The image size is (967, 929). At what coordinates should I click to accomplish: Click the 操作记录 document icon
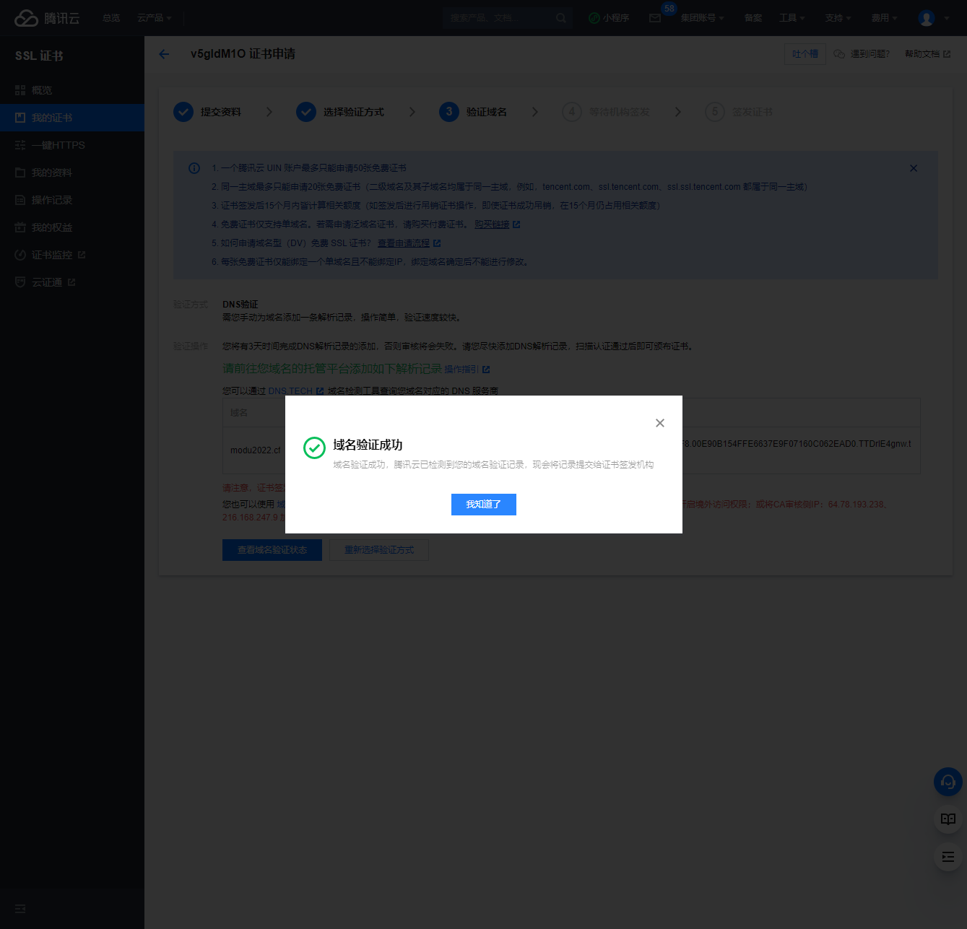pos(20,200)
